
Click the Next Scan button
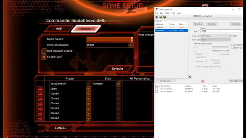click(211, 24)
